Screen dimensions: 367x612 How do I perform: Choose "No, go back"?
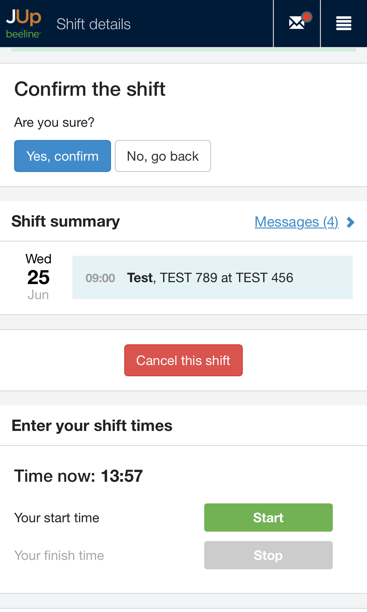[163, 156]
